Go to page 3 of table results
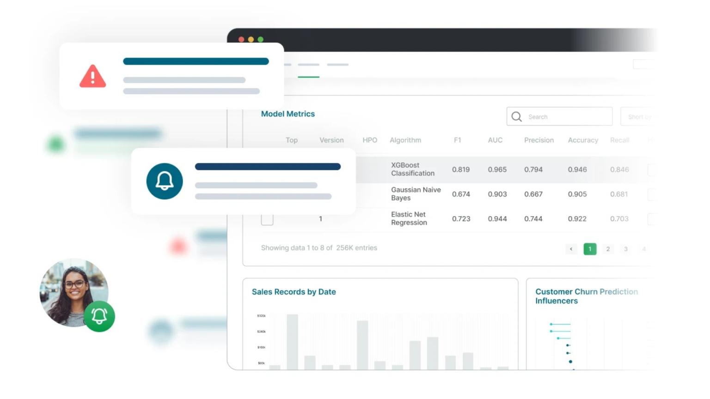 tap(625, 249)
